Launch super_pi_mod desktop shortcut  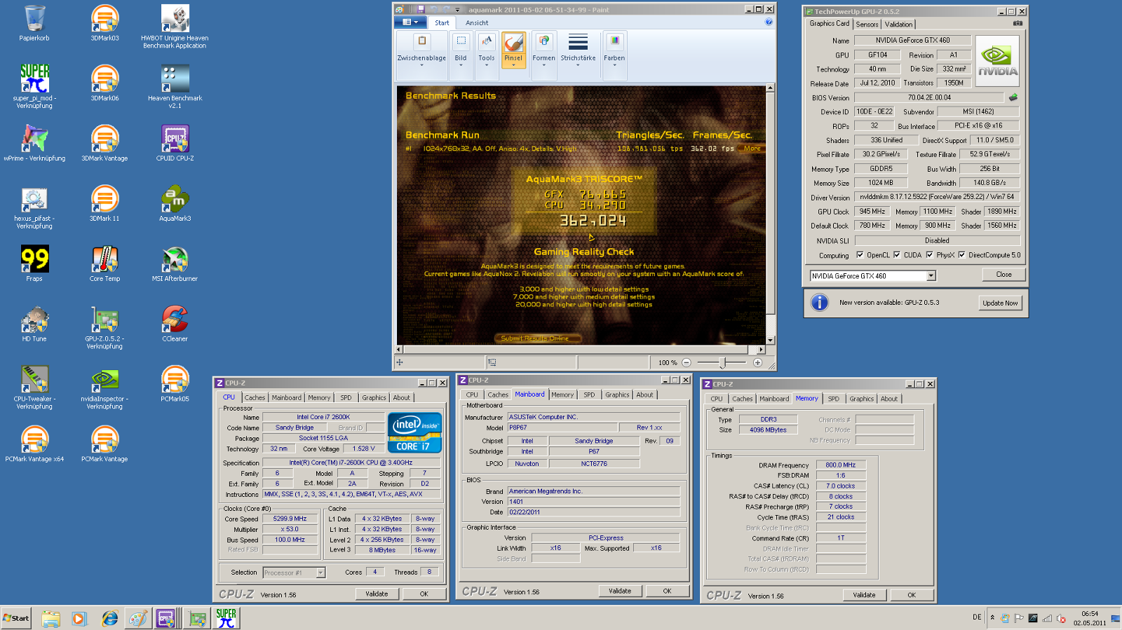[x=34, y=86]
